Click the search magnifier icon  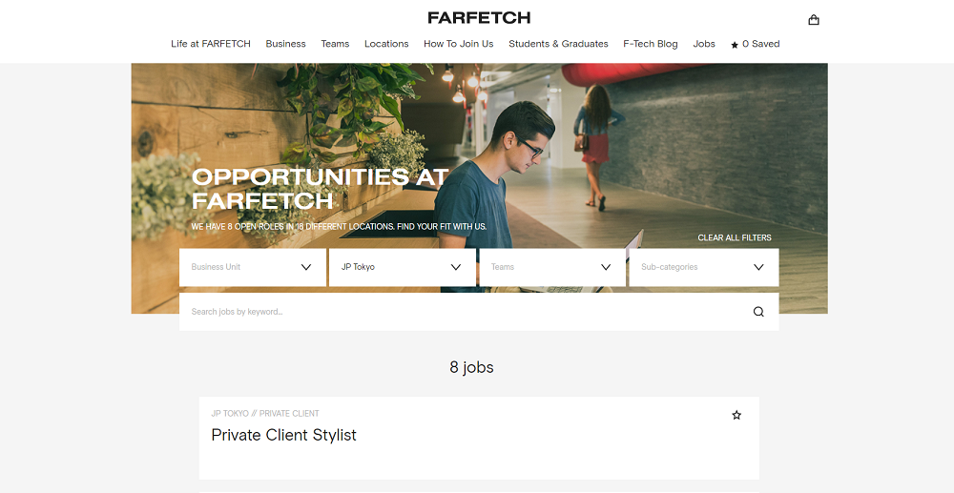tap(758, 312)
